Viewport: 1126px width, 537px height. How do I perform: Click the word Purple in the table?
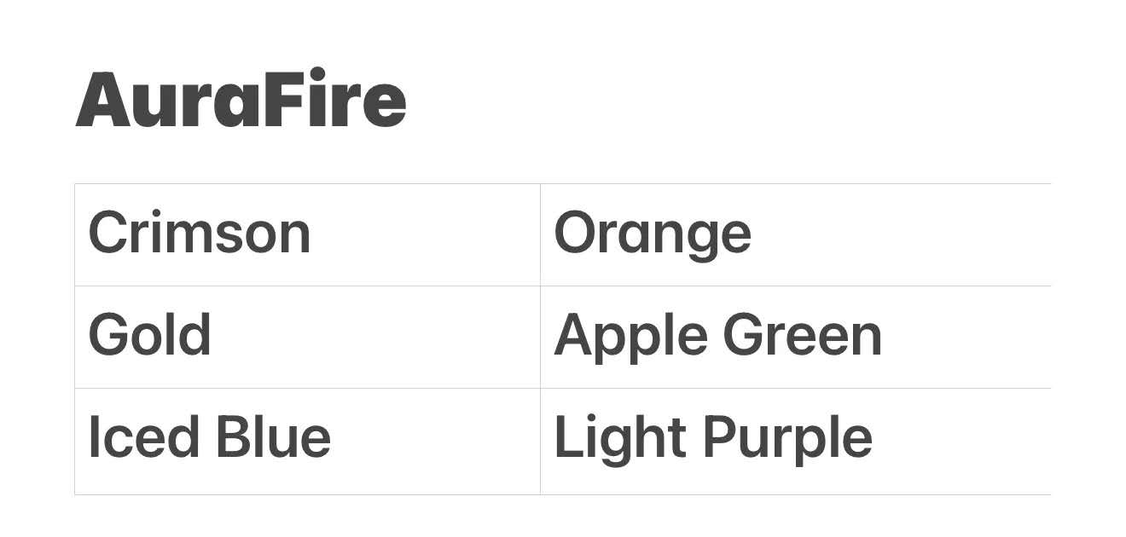[786, 437]
